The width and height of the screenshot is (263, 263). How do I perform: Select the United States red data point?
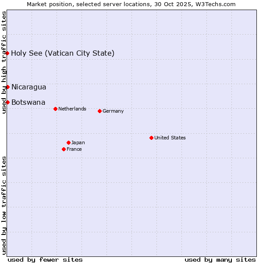[x=151, y=138]
